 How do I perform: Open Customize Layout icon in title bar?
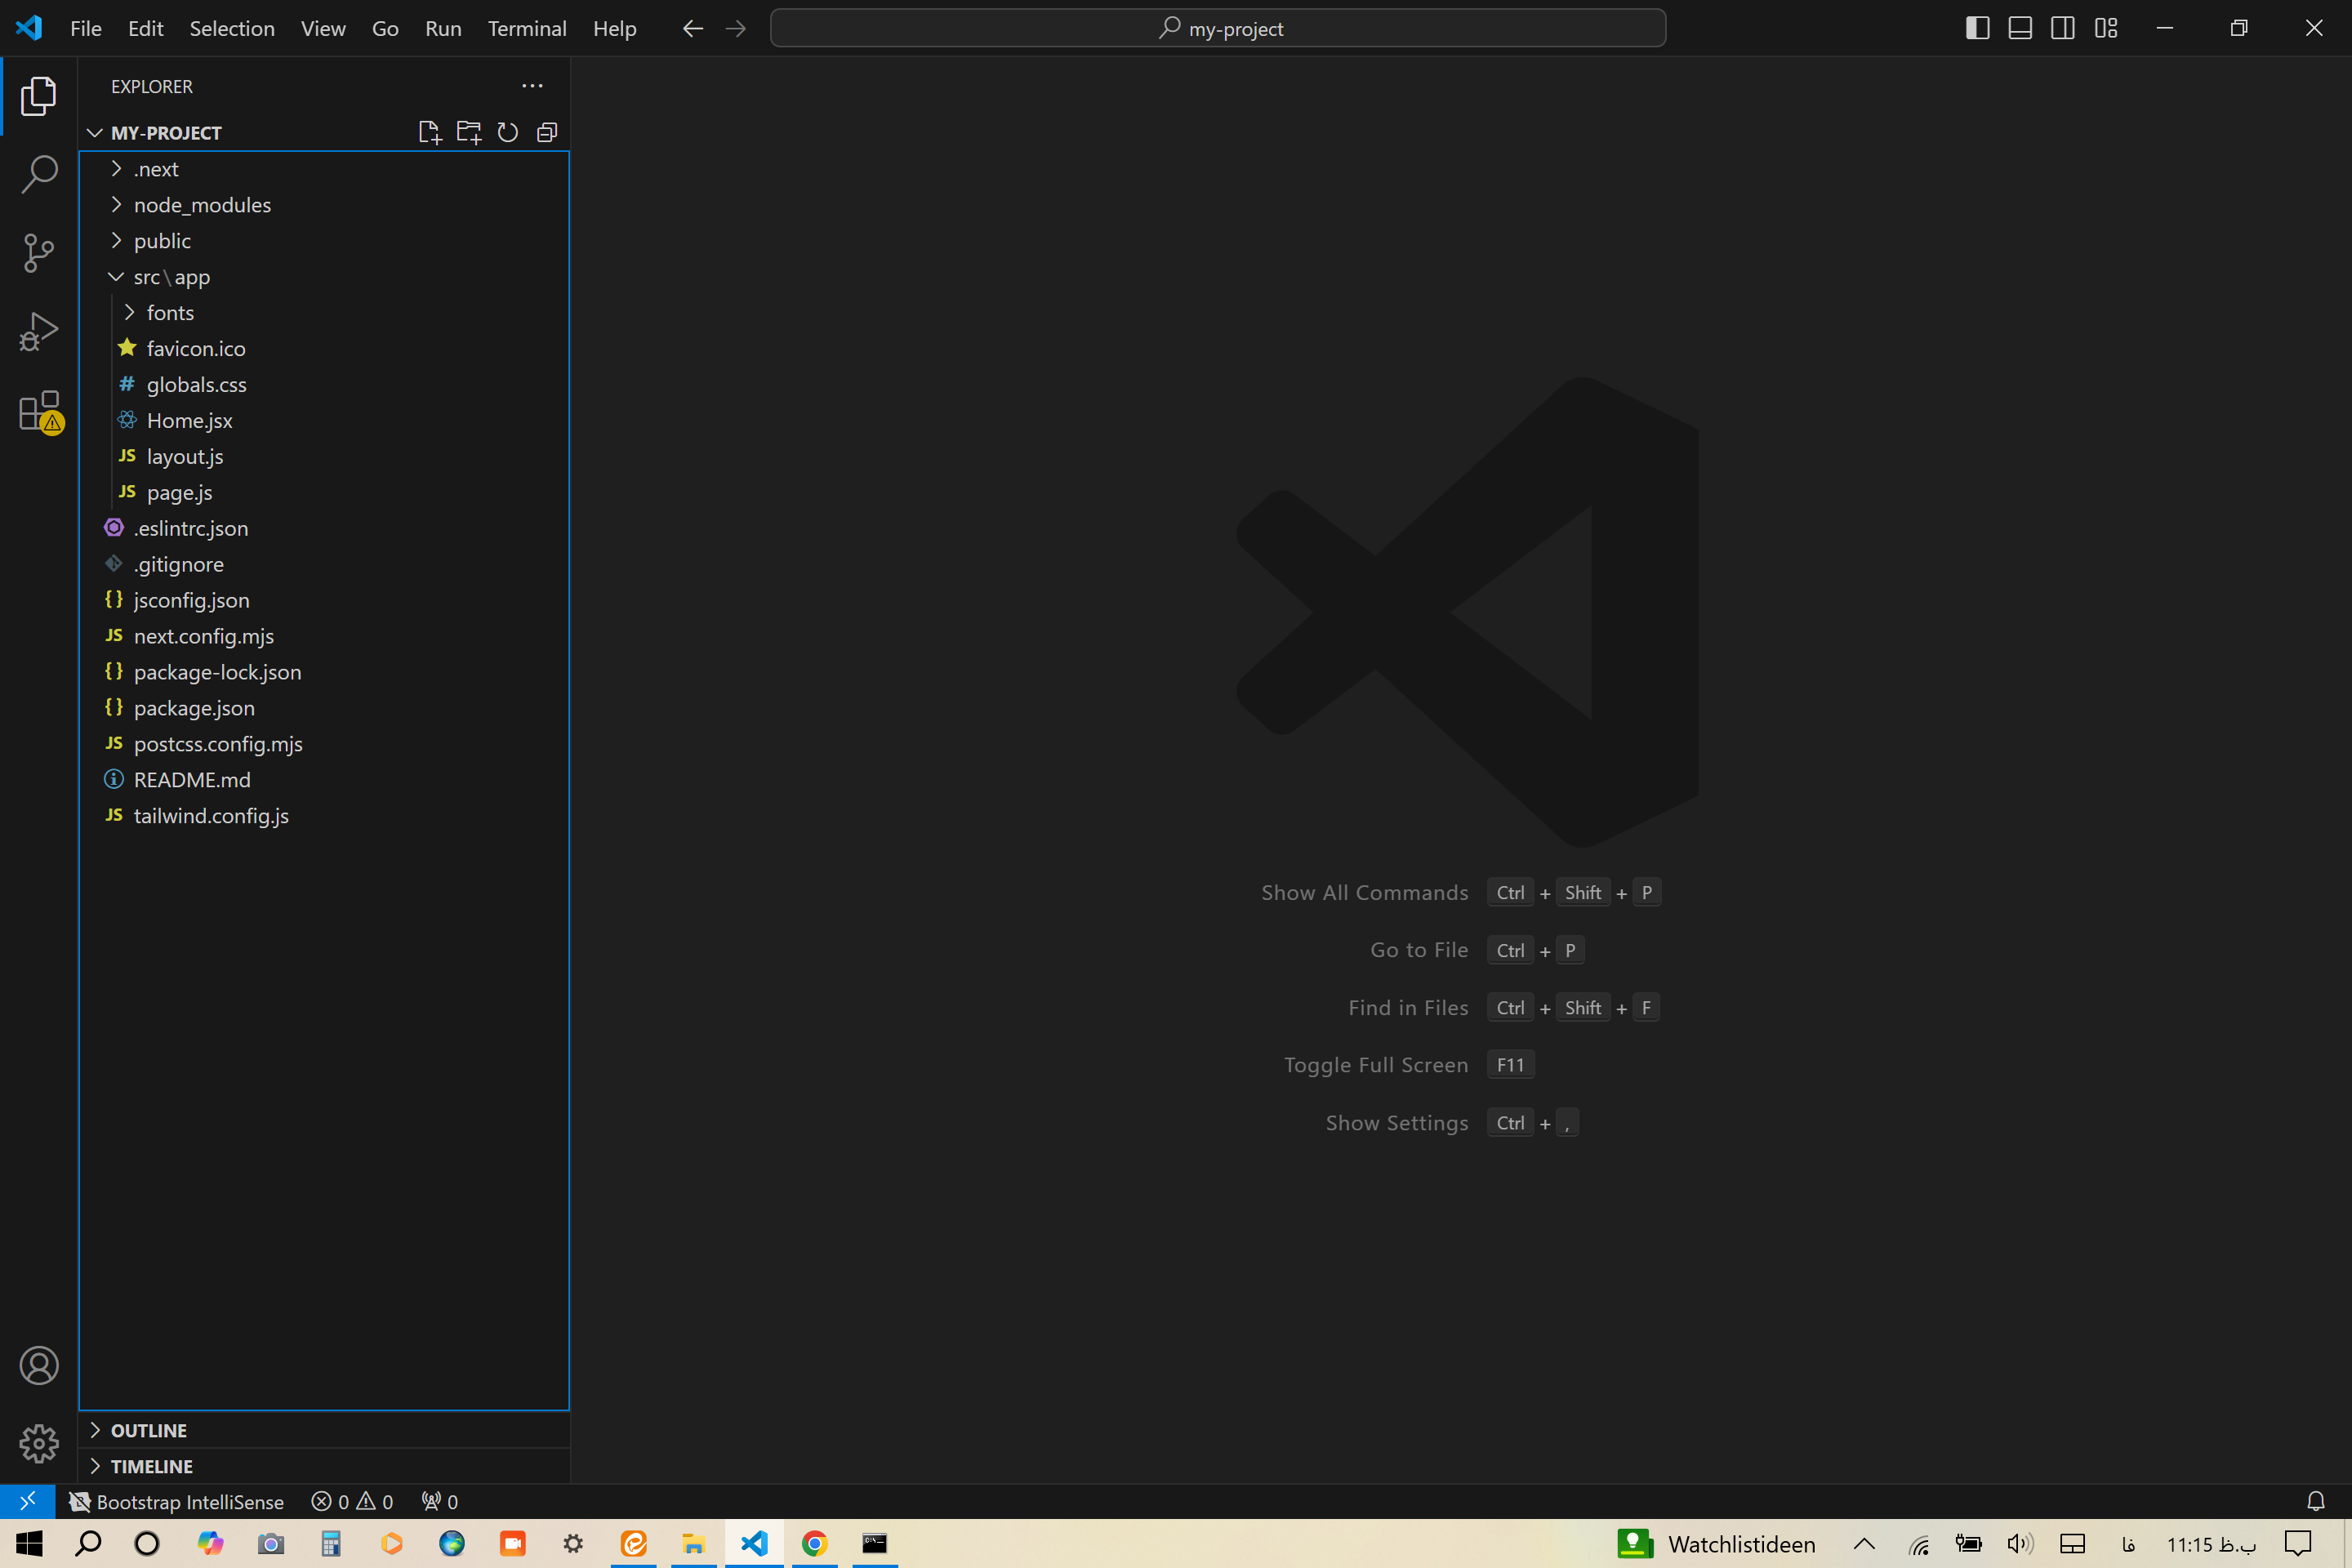(x=2106, y=28)
